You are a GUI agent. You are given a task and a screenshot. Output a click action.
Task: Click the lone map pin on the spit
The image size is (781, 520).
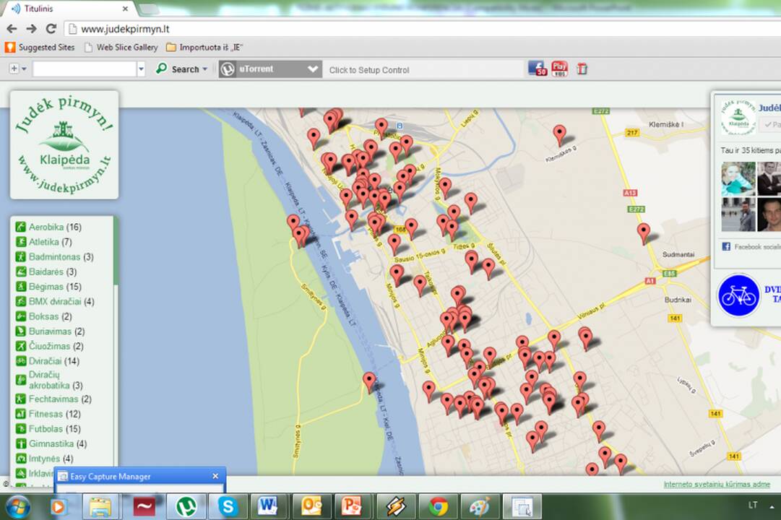(369, 383)
